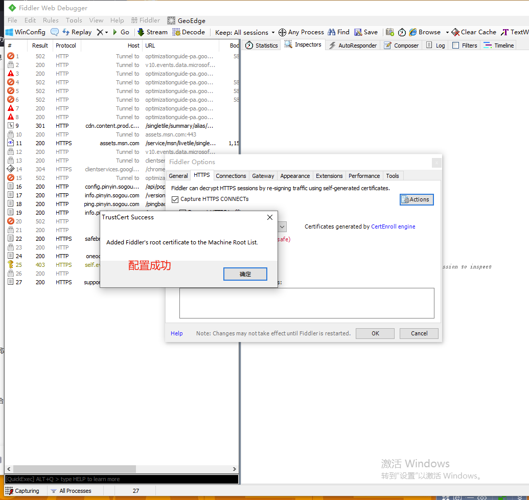The height and width of the screenshot is (500, 529).
Task: Replay selected sessions
Action: [x=77, y=32]
